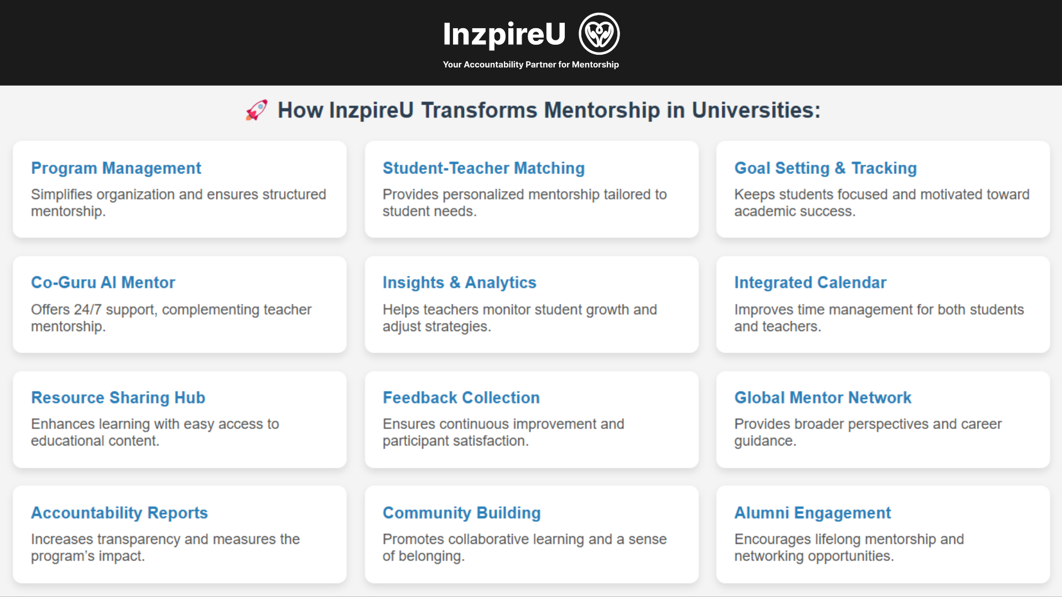Click the InzpireU brand name text

click(x=504, y=34)
